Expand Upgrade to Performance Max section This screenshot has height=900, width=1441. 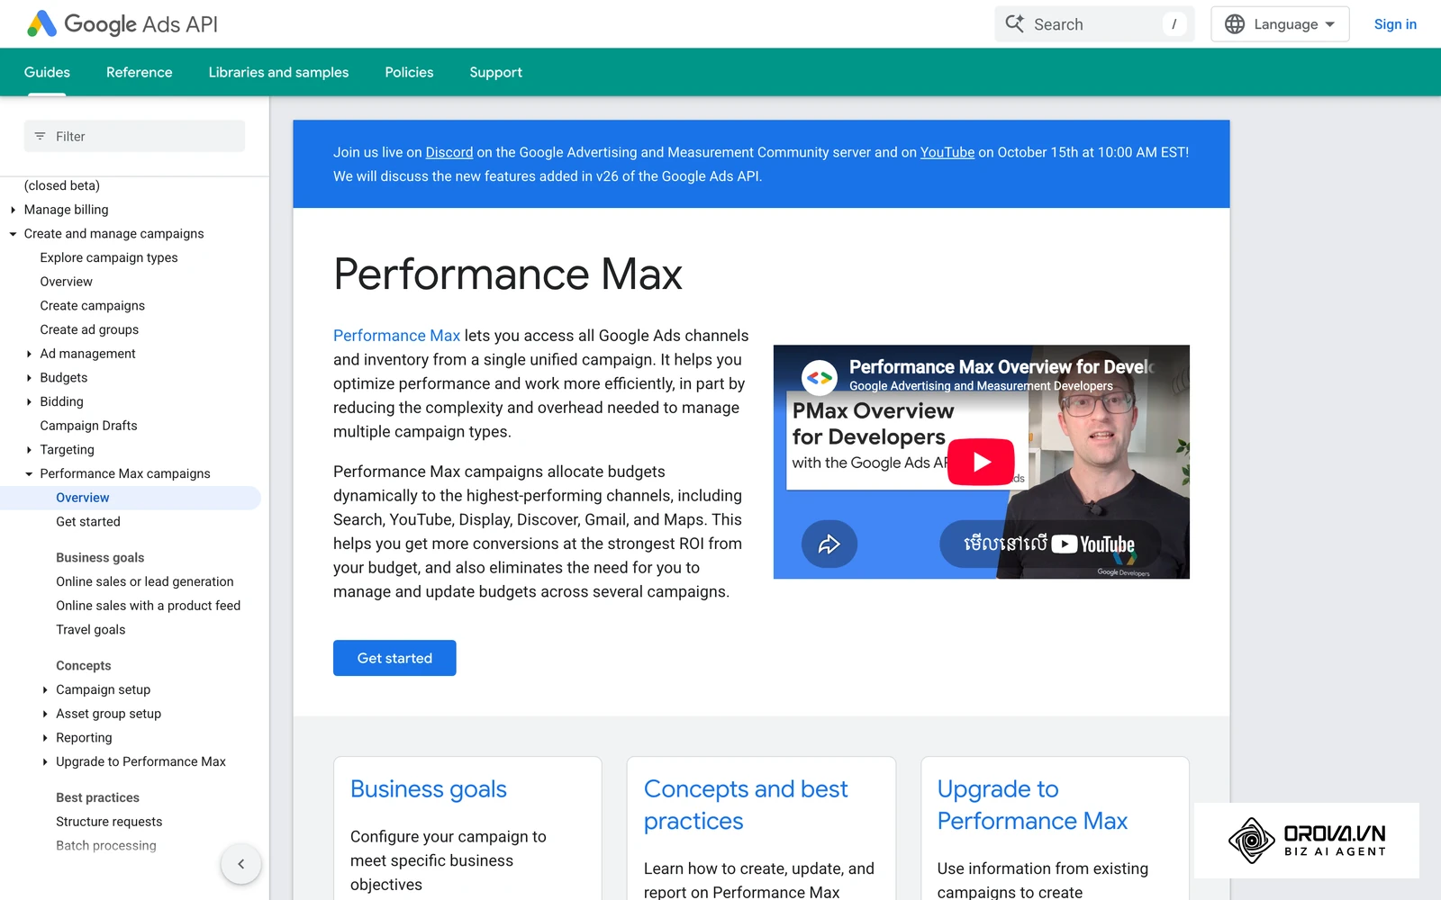click(45, 761)
